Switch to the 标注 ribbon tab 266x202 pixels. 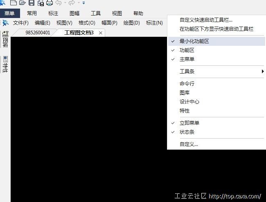coord(53,13)
